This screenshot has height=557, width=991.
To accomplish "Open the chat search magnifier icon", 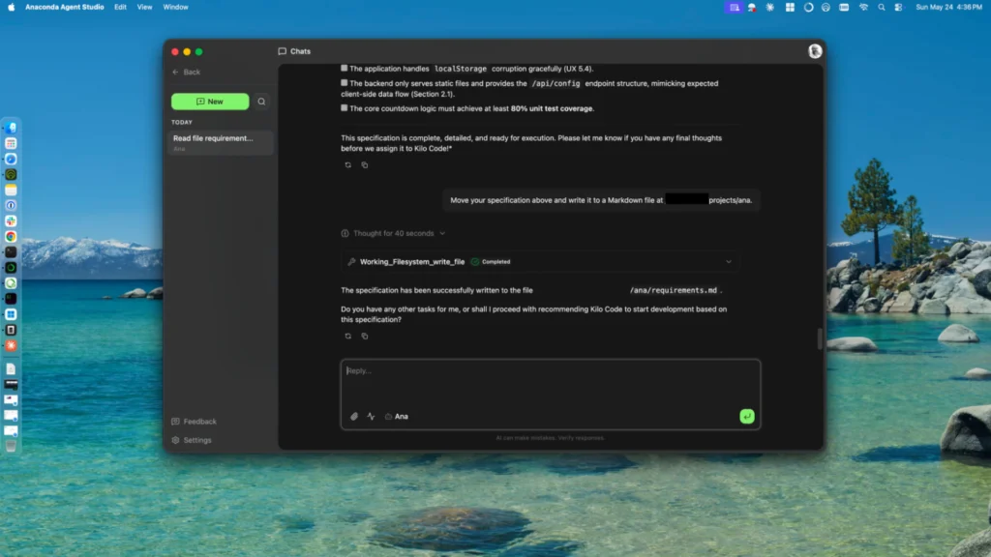I will 261,101.
